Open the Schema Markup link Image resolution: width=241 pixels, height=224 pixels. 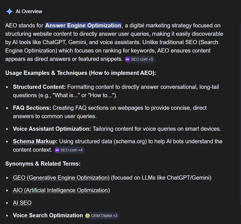34,141
